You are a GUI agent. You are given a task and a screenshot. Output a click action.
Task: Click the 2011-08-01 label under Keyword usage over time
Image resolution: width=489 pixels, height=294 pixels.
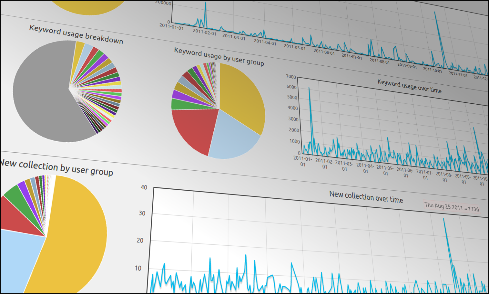click(444, 177)
